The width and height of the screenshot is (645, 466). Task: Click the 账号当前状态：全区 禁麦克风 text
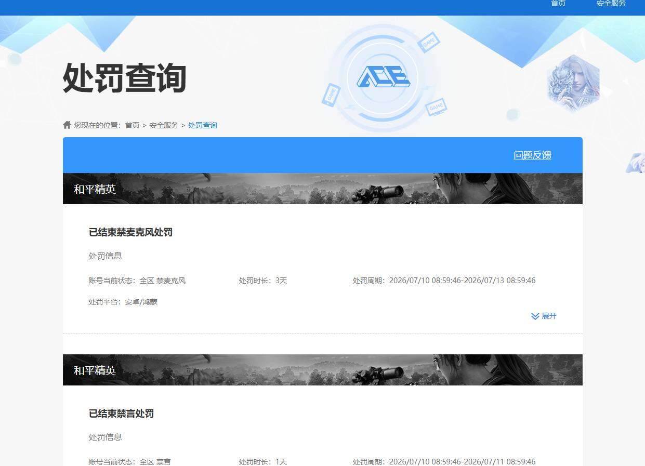point(137,281)
